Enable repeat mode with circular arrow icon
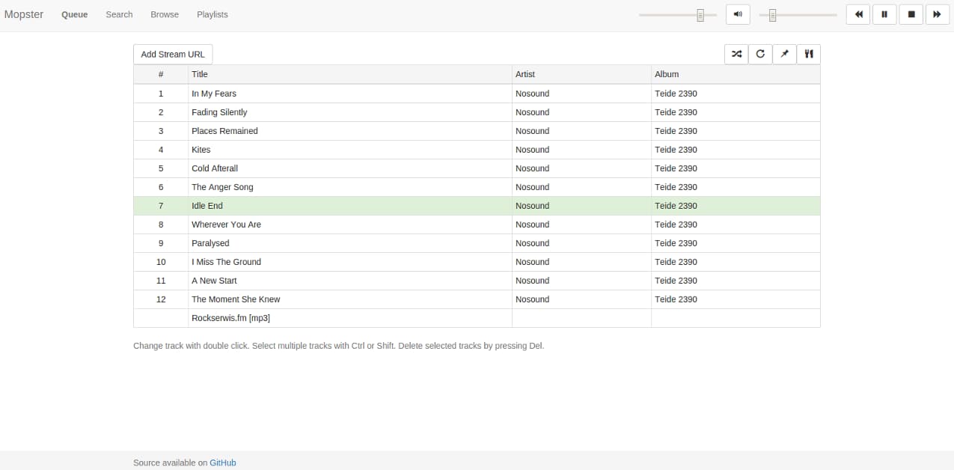 click(760, 54)
